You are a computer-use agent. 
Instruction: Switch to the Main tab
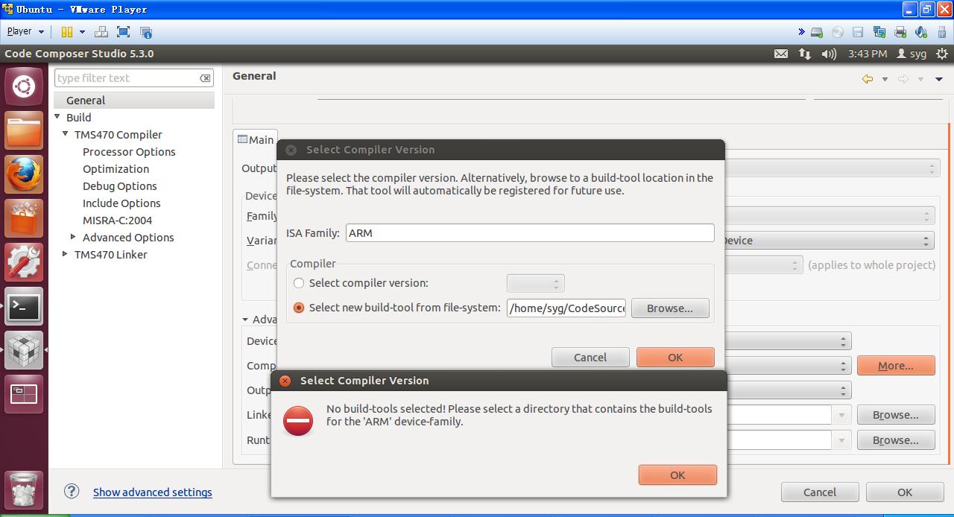[x=256, y=140]
